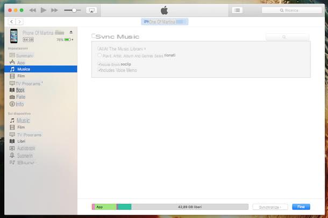Viewport: 328px width, 218px height.
Task: Click the bell tones icon on device
Action: tap(12, 155)
